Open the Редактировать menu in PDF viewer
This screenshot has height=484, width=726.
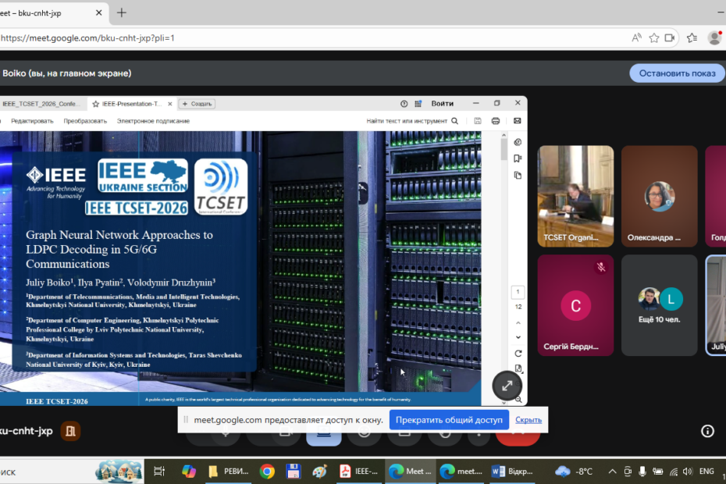pos(32,121)
